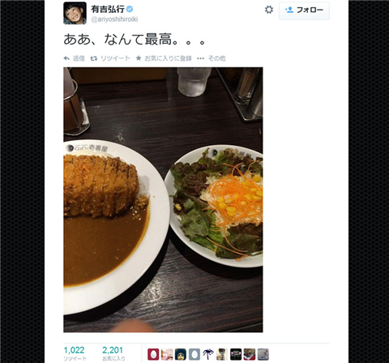Screen dimensions: 389x363
Task: Open the palm tree avatar
Action: click(x=208, y=354)
